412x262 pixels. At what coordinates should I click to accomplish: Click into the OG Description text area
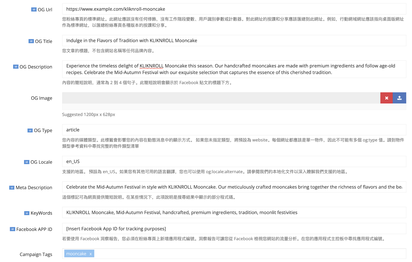[234, 69]
